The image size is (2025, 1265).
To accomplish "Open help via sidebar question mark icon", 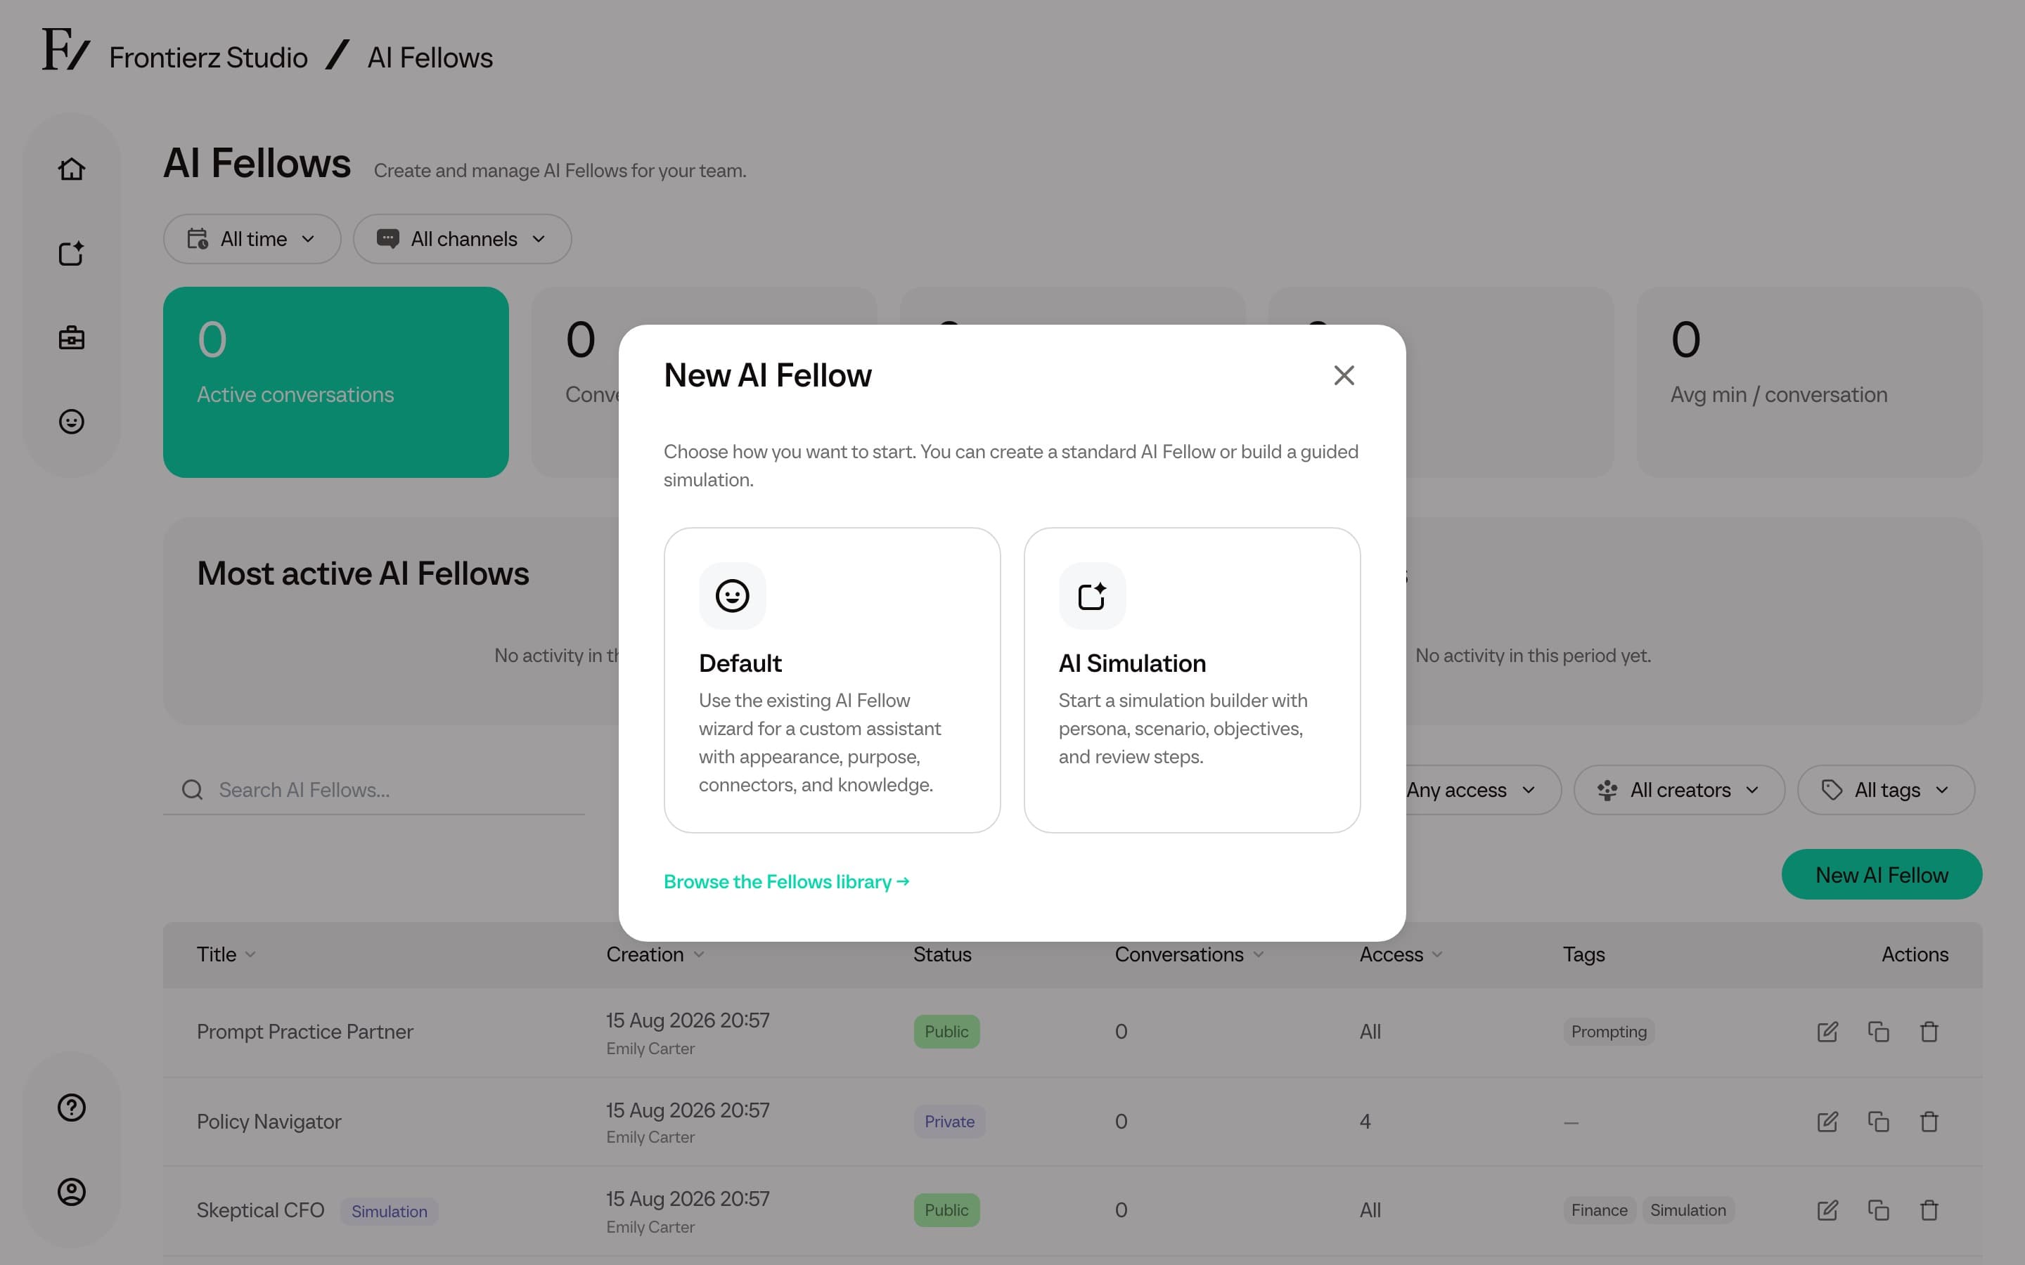I will (72, 1108).
